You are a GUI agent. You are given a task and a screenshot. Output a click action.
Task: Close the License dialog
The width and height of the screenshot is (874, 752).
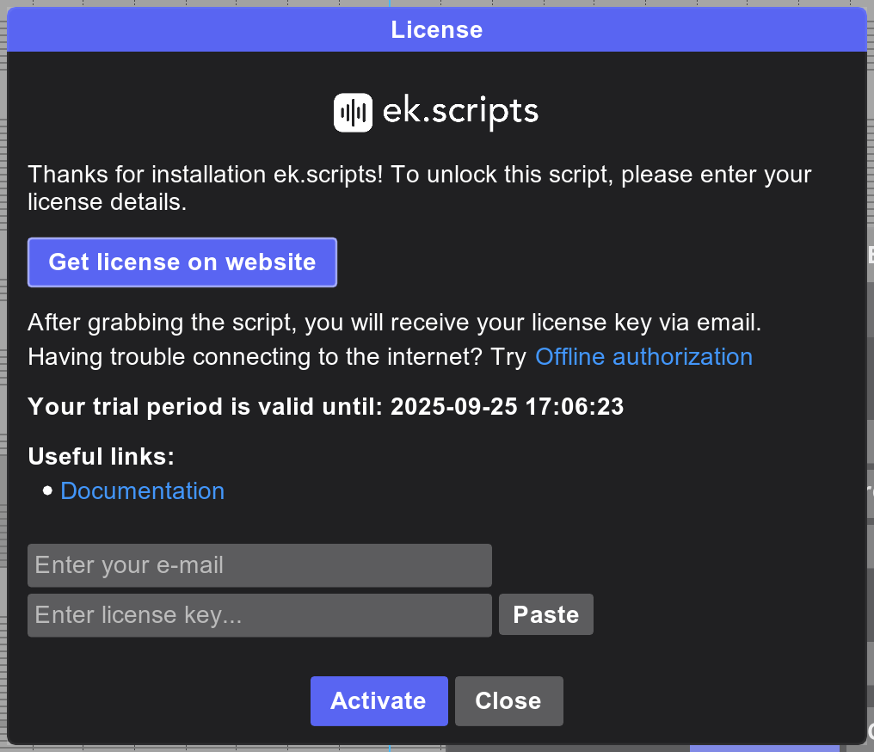pyautogui.click(x=509, y=700)
